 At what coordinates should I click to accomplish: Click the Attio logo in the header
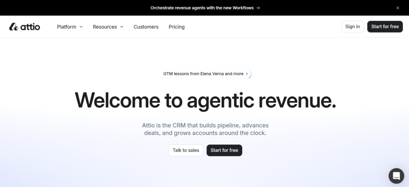pyautogui.click(x=24, y=27)
